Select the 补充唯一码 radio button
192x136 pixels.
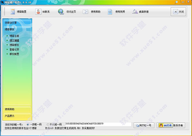[x=48, y=124]
